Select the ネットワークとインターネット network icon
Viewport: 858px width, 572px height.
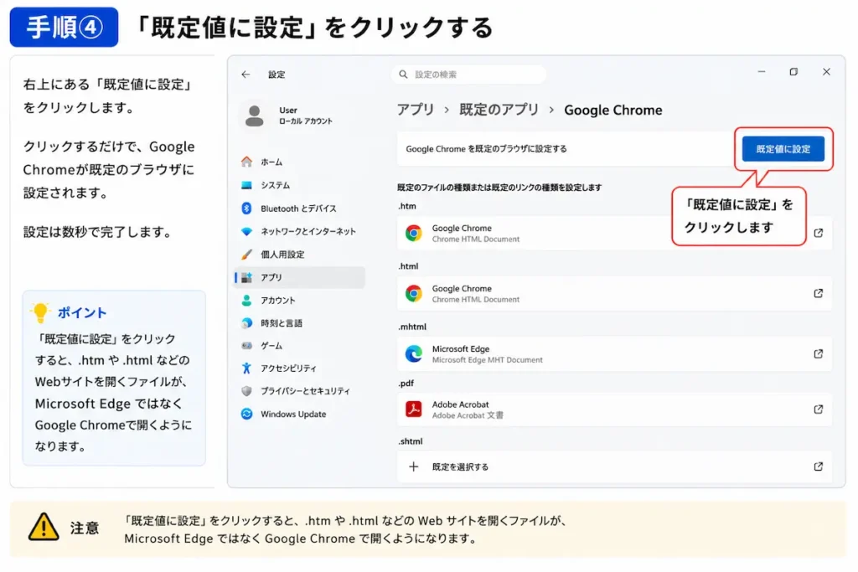click(x=247, y=231)
